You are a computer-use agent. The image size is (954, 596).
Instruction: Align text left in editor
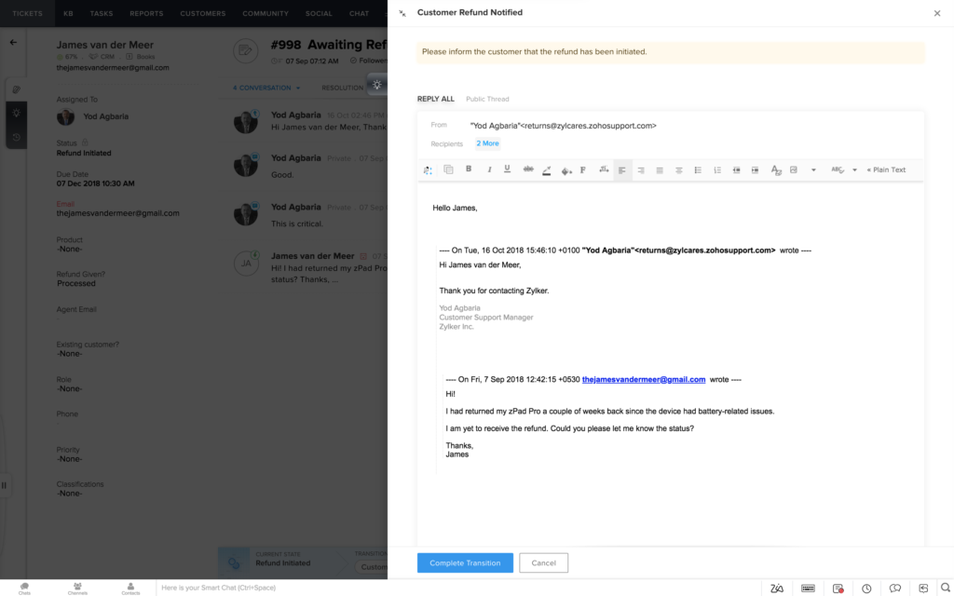[x=621, y=170]
